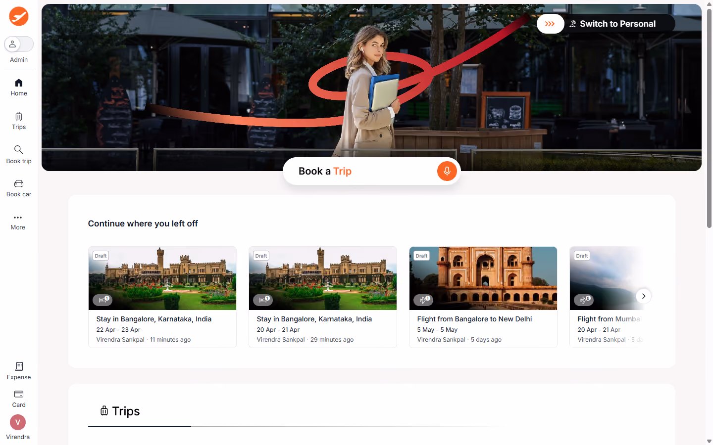Click the luggage icon beside Trips heading

click(104, 411)
